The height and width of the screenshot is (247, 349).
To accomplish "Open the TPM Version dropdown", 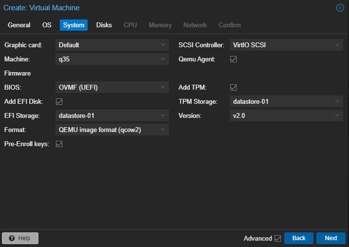I will (x=286, y=116).
